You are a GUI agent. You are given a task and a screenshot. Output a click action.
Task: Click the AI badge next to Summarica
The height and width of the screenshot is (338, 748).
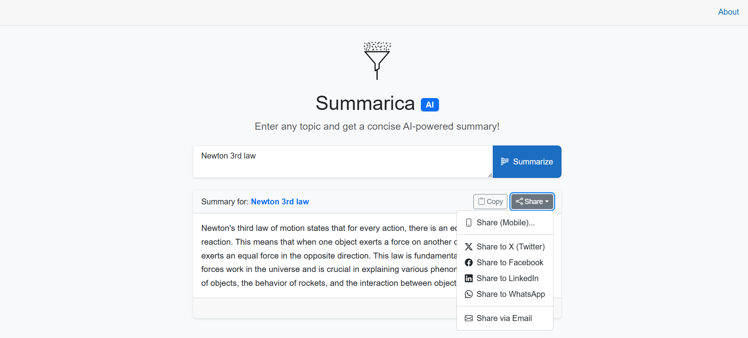point(430,105)
